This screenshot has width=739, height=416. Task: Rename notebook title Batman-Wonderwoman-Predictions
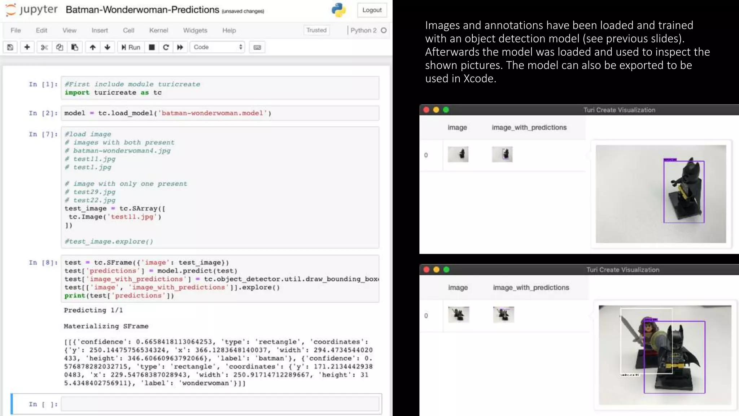(143, 10)
